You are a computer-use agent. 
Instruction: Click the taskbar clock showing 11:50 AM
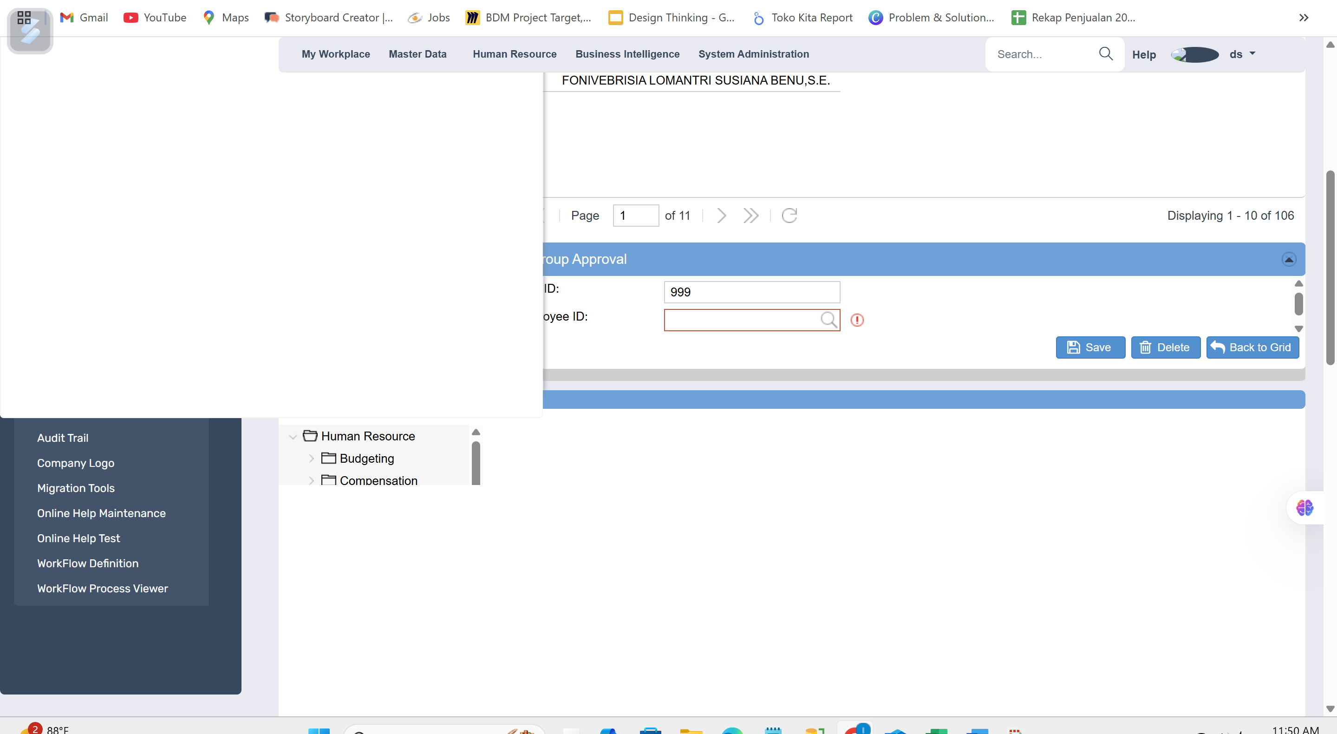pos(1296,729)
